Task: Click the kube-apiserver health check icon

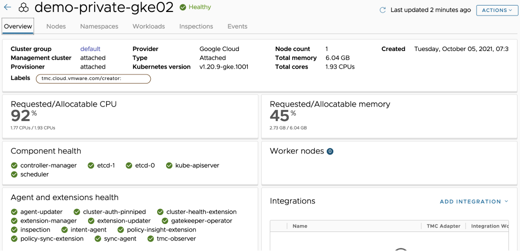Action: [169, 165]
